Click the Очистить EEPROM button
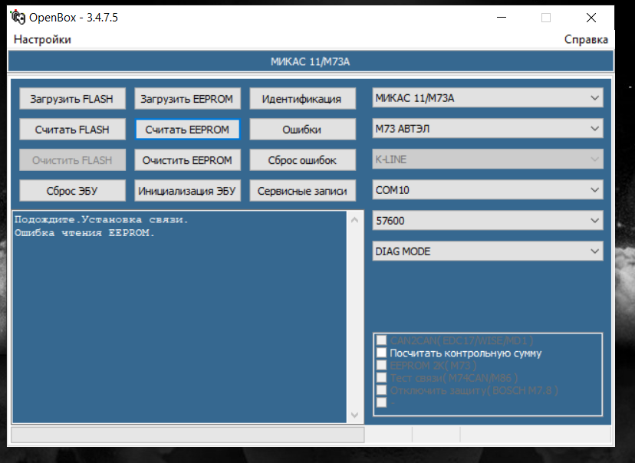This screenshot has width=635, height=463. [187, 160]
